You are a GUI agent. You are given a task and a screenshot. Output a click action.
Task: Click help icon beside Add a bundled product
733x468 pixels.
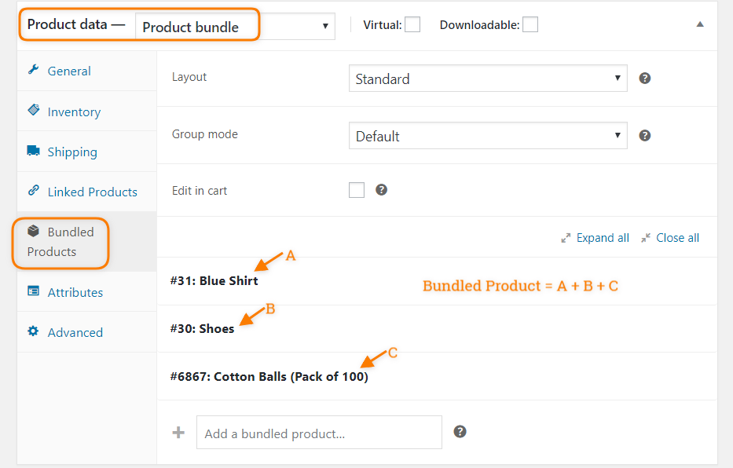pos(460,432)
